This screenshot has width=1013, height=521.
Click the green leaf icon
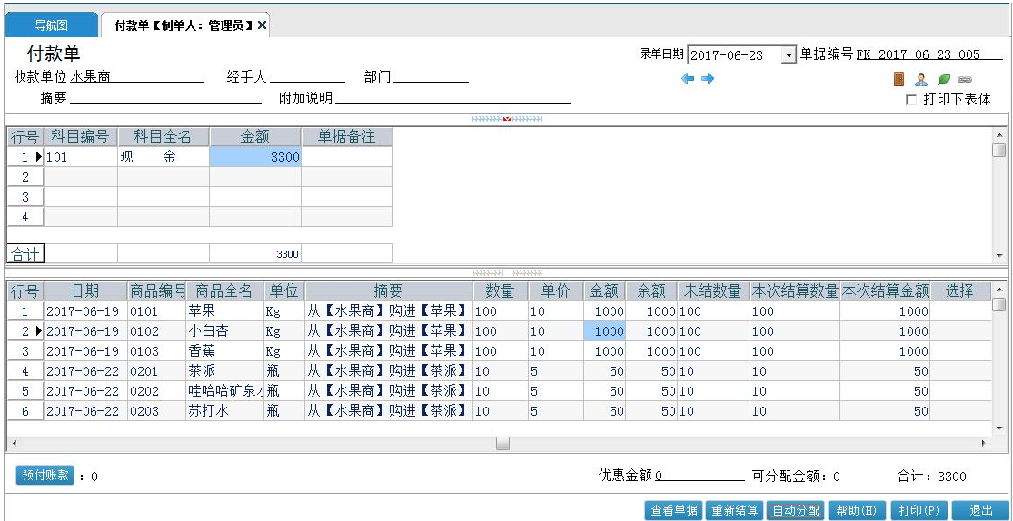(944, 79)
